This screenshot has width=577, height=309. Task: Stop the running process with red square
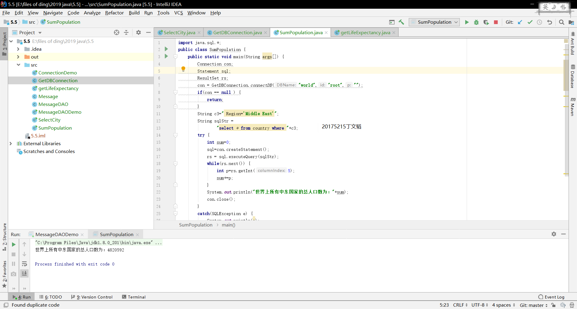click(x=496, y=22)
